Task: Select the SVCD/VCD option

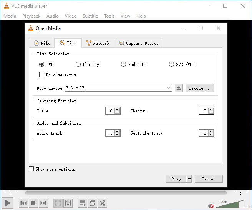Action: coord(171,64)
